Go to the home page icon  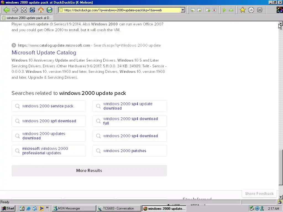point(41,10)
